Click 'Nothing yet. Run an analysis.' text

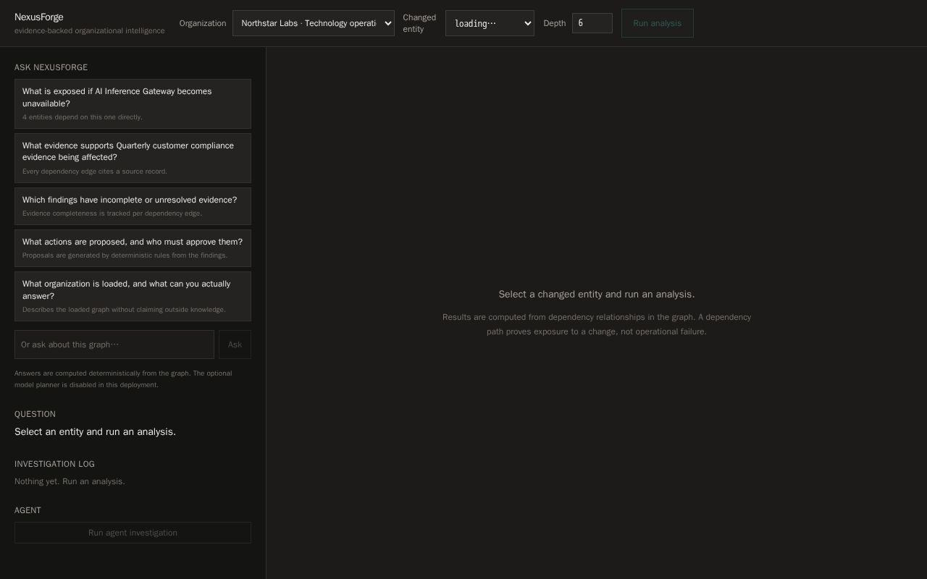[70, 481]
